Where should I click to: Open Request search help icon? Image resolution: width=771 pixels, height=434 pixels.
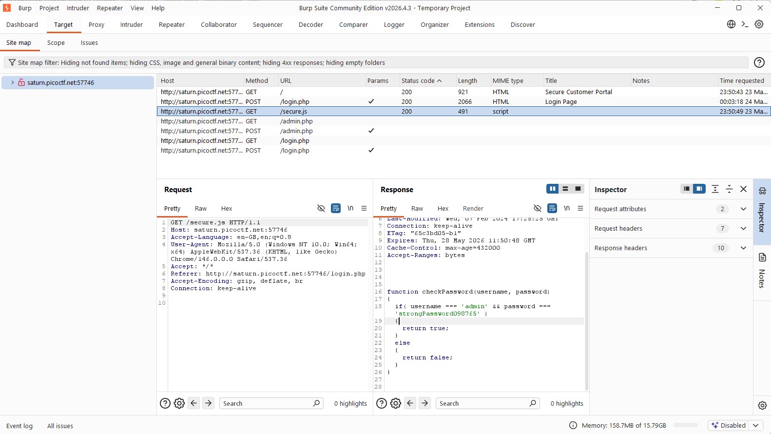tap(165, 403)
